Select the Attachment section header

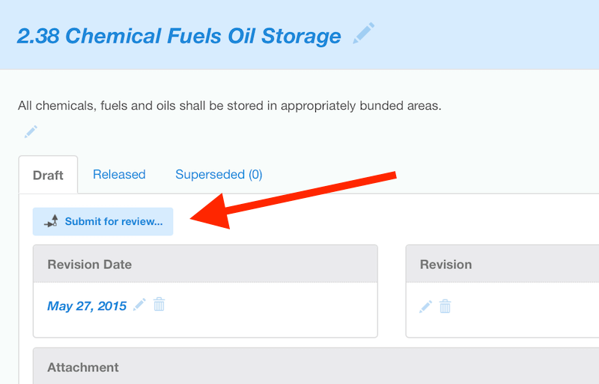coord(83,368)
